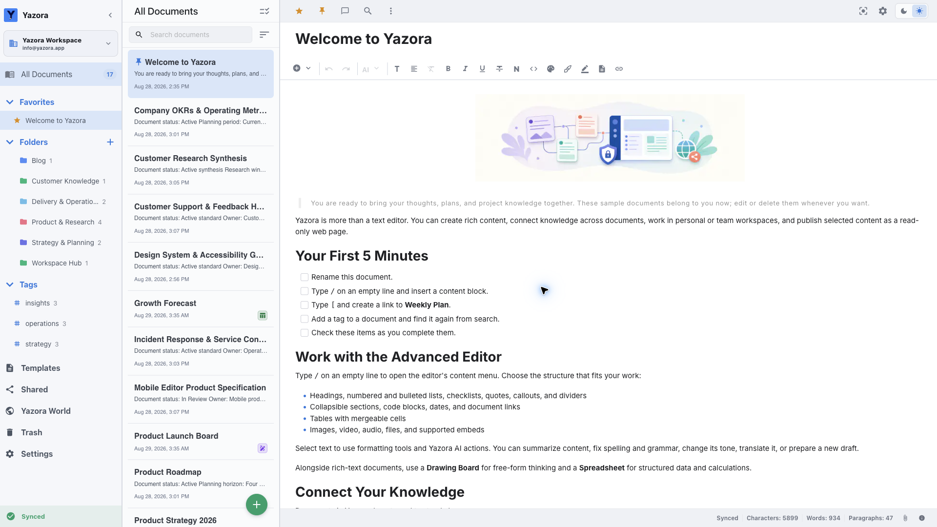Apply italic formatting

[465, 69]
